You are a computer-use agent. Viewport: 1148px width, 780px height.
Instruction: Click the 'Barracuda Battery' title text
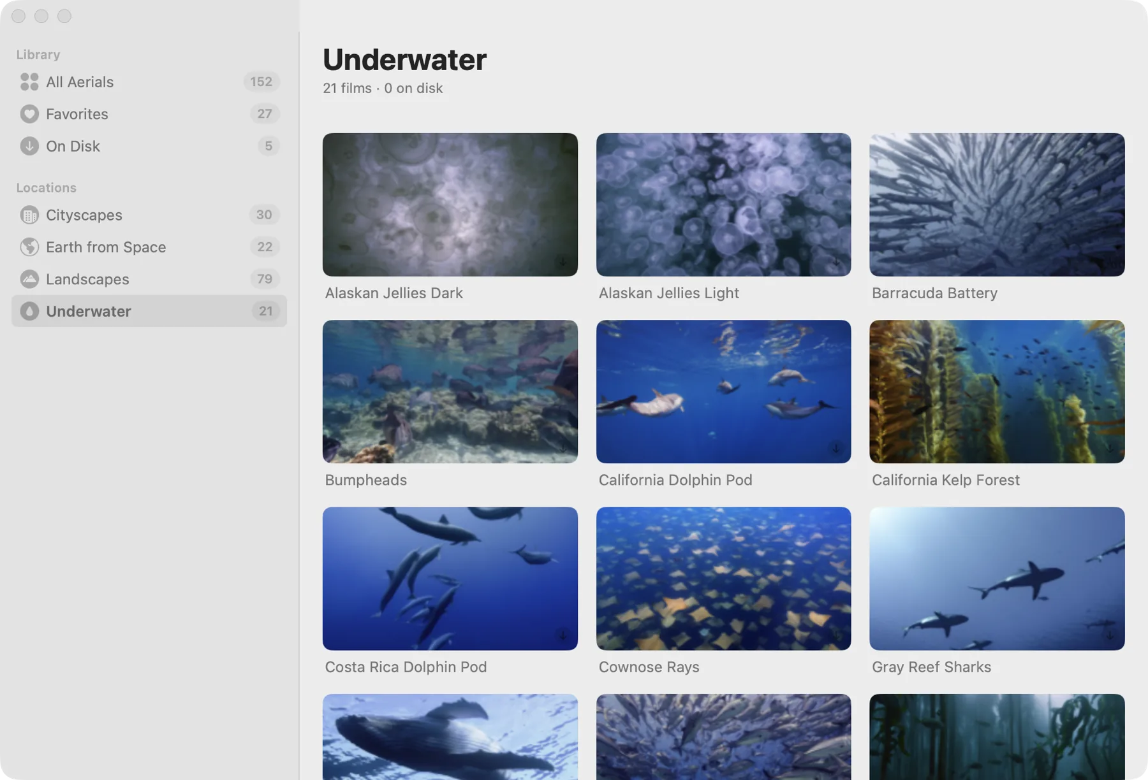(x=934, y=293)
